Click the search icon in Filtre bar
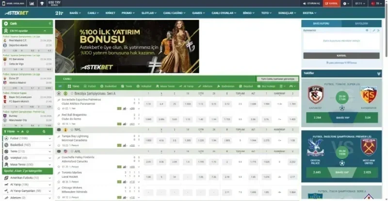The height and width of the screenshot is (201, 388). (x=44, y=132)
